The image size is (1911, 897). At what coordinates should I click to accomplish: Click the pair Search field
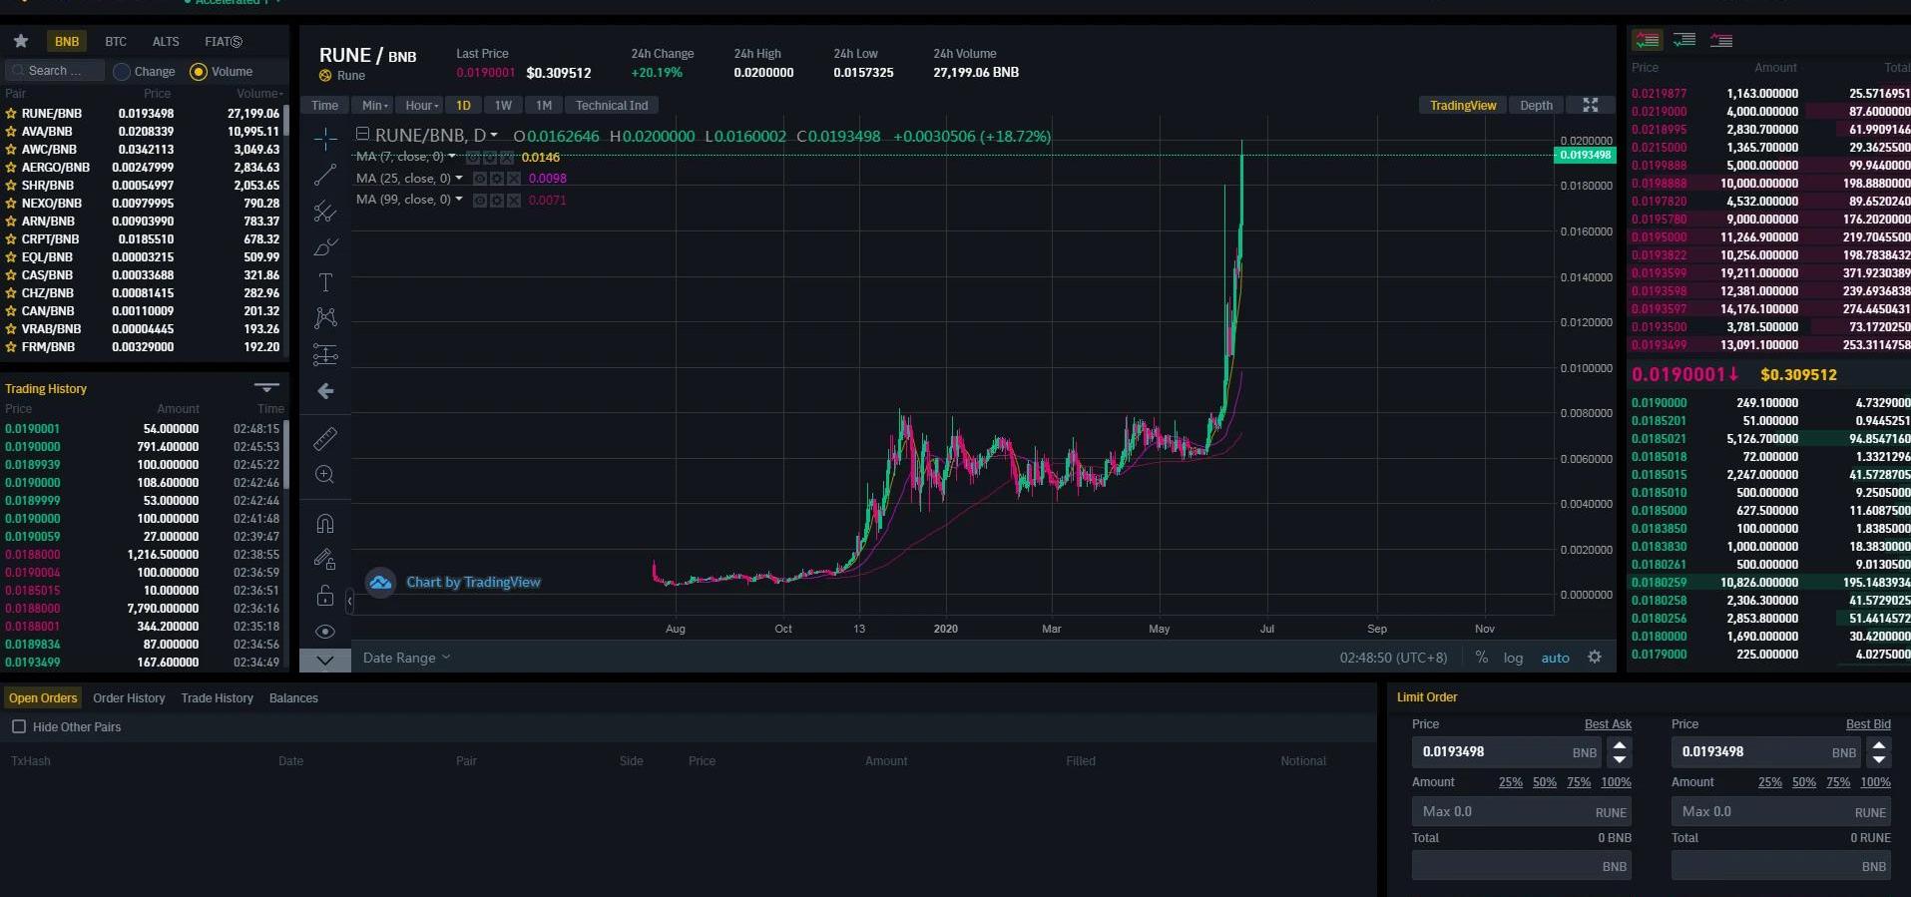tap(55, 71)
